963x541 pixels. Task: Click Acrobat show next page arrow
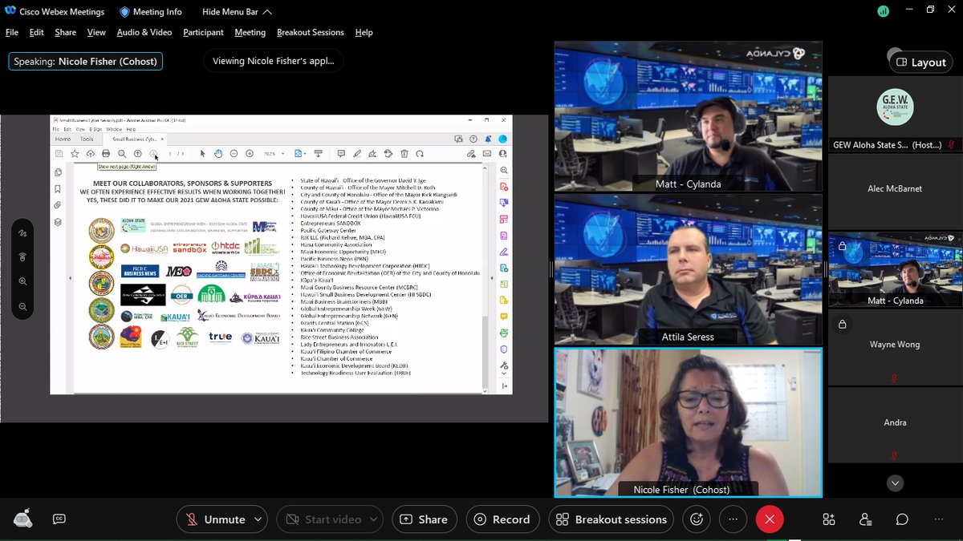[x=152, y=153]
